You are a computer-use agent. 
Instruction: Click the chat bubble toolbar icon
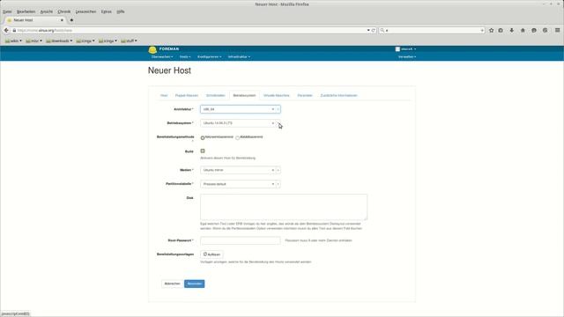coord(534,31)
